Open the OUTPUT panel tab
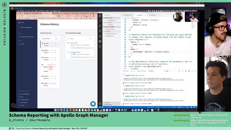This screenshot has width=231, height=130. click(132, 71)
